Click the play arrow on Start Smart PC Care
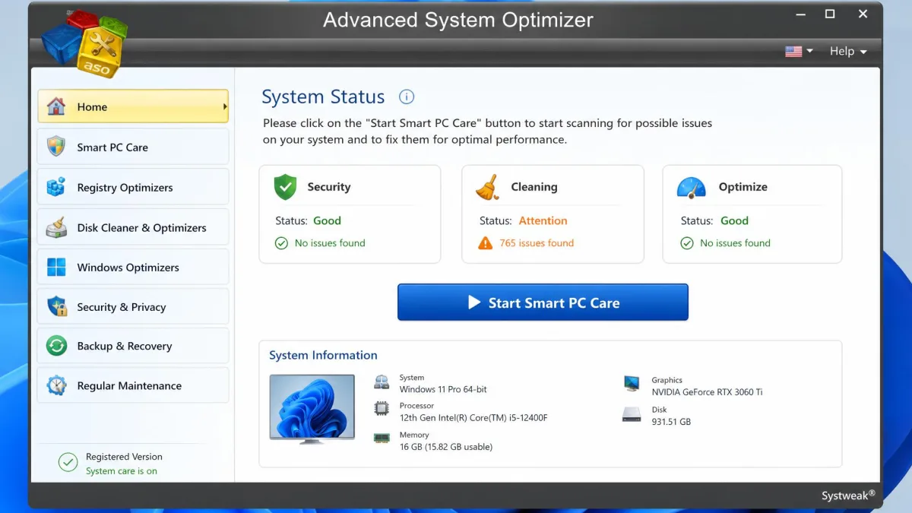Viewport: 912px width, 513px height. coord(474,302)
